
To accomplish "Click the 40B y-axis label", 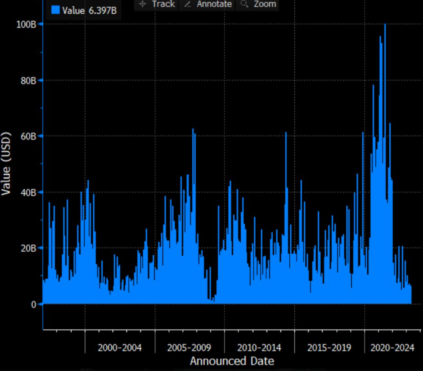I will coord(28,193).
